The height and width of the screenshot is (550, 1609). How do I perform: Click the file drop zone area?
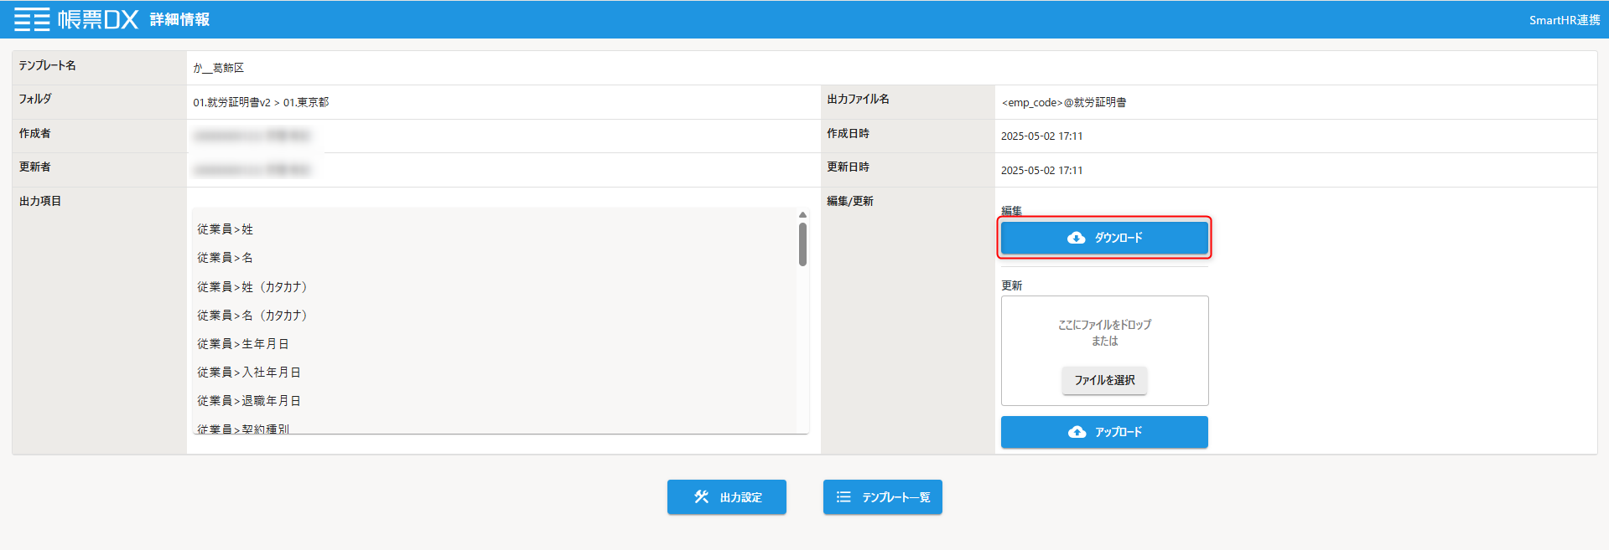coord(1104,332)
